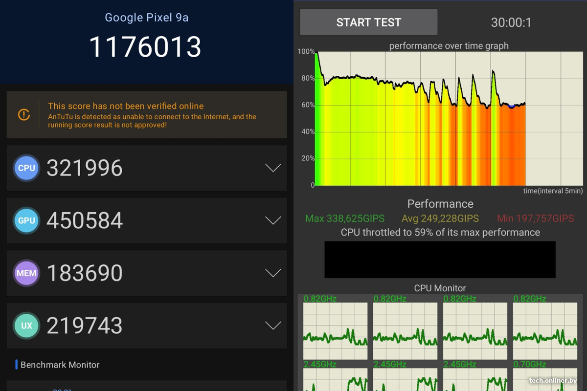Click the 60% axis label
The height and width of the screenshot is (391, 587).
point(308,105)
